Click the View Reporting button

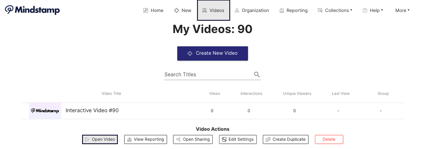click(145, 139)
